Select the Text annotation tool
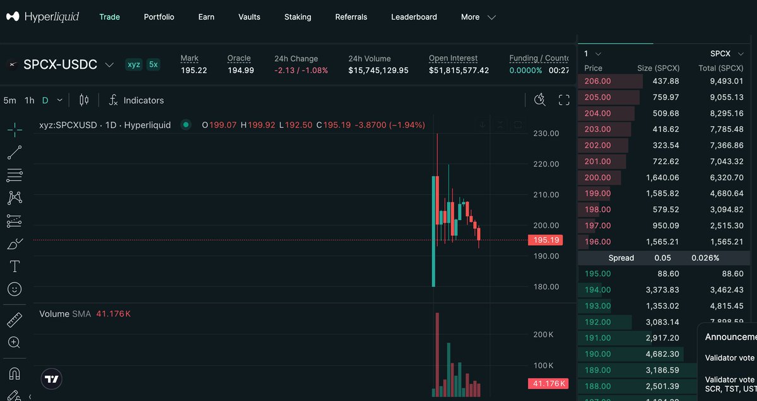The image size is (757, 401). tap(15, 266)
